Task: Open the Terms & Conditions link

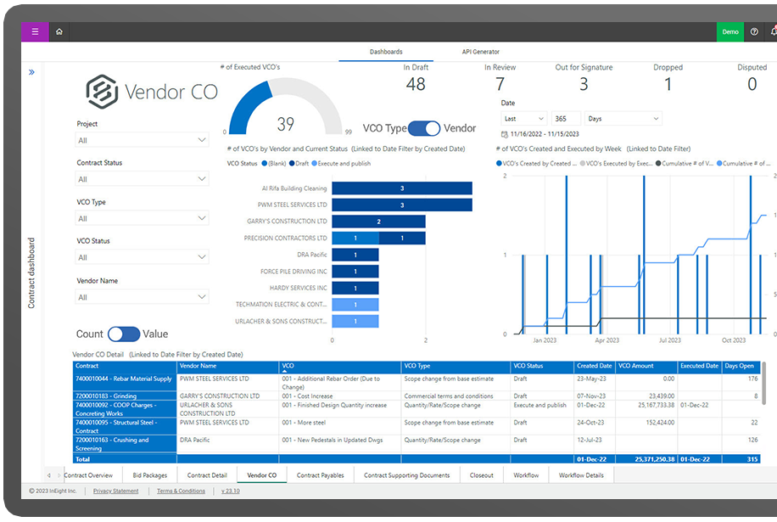Action: (x=181, y=491)
